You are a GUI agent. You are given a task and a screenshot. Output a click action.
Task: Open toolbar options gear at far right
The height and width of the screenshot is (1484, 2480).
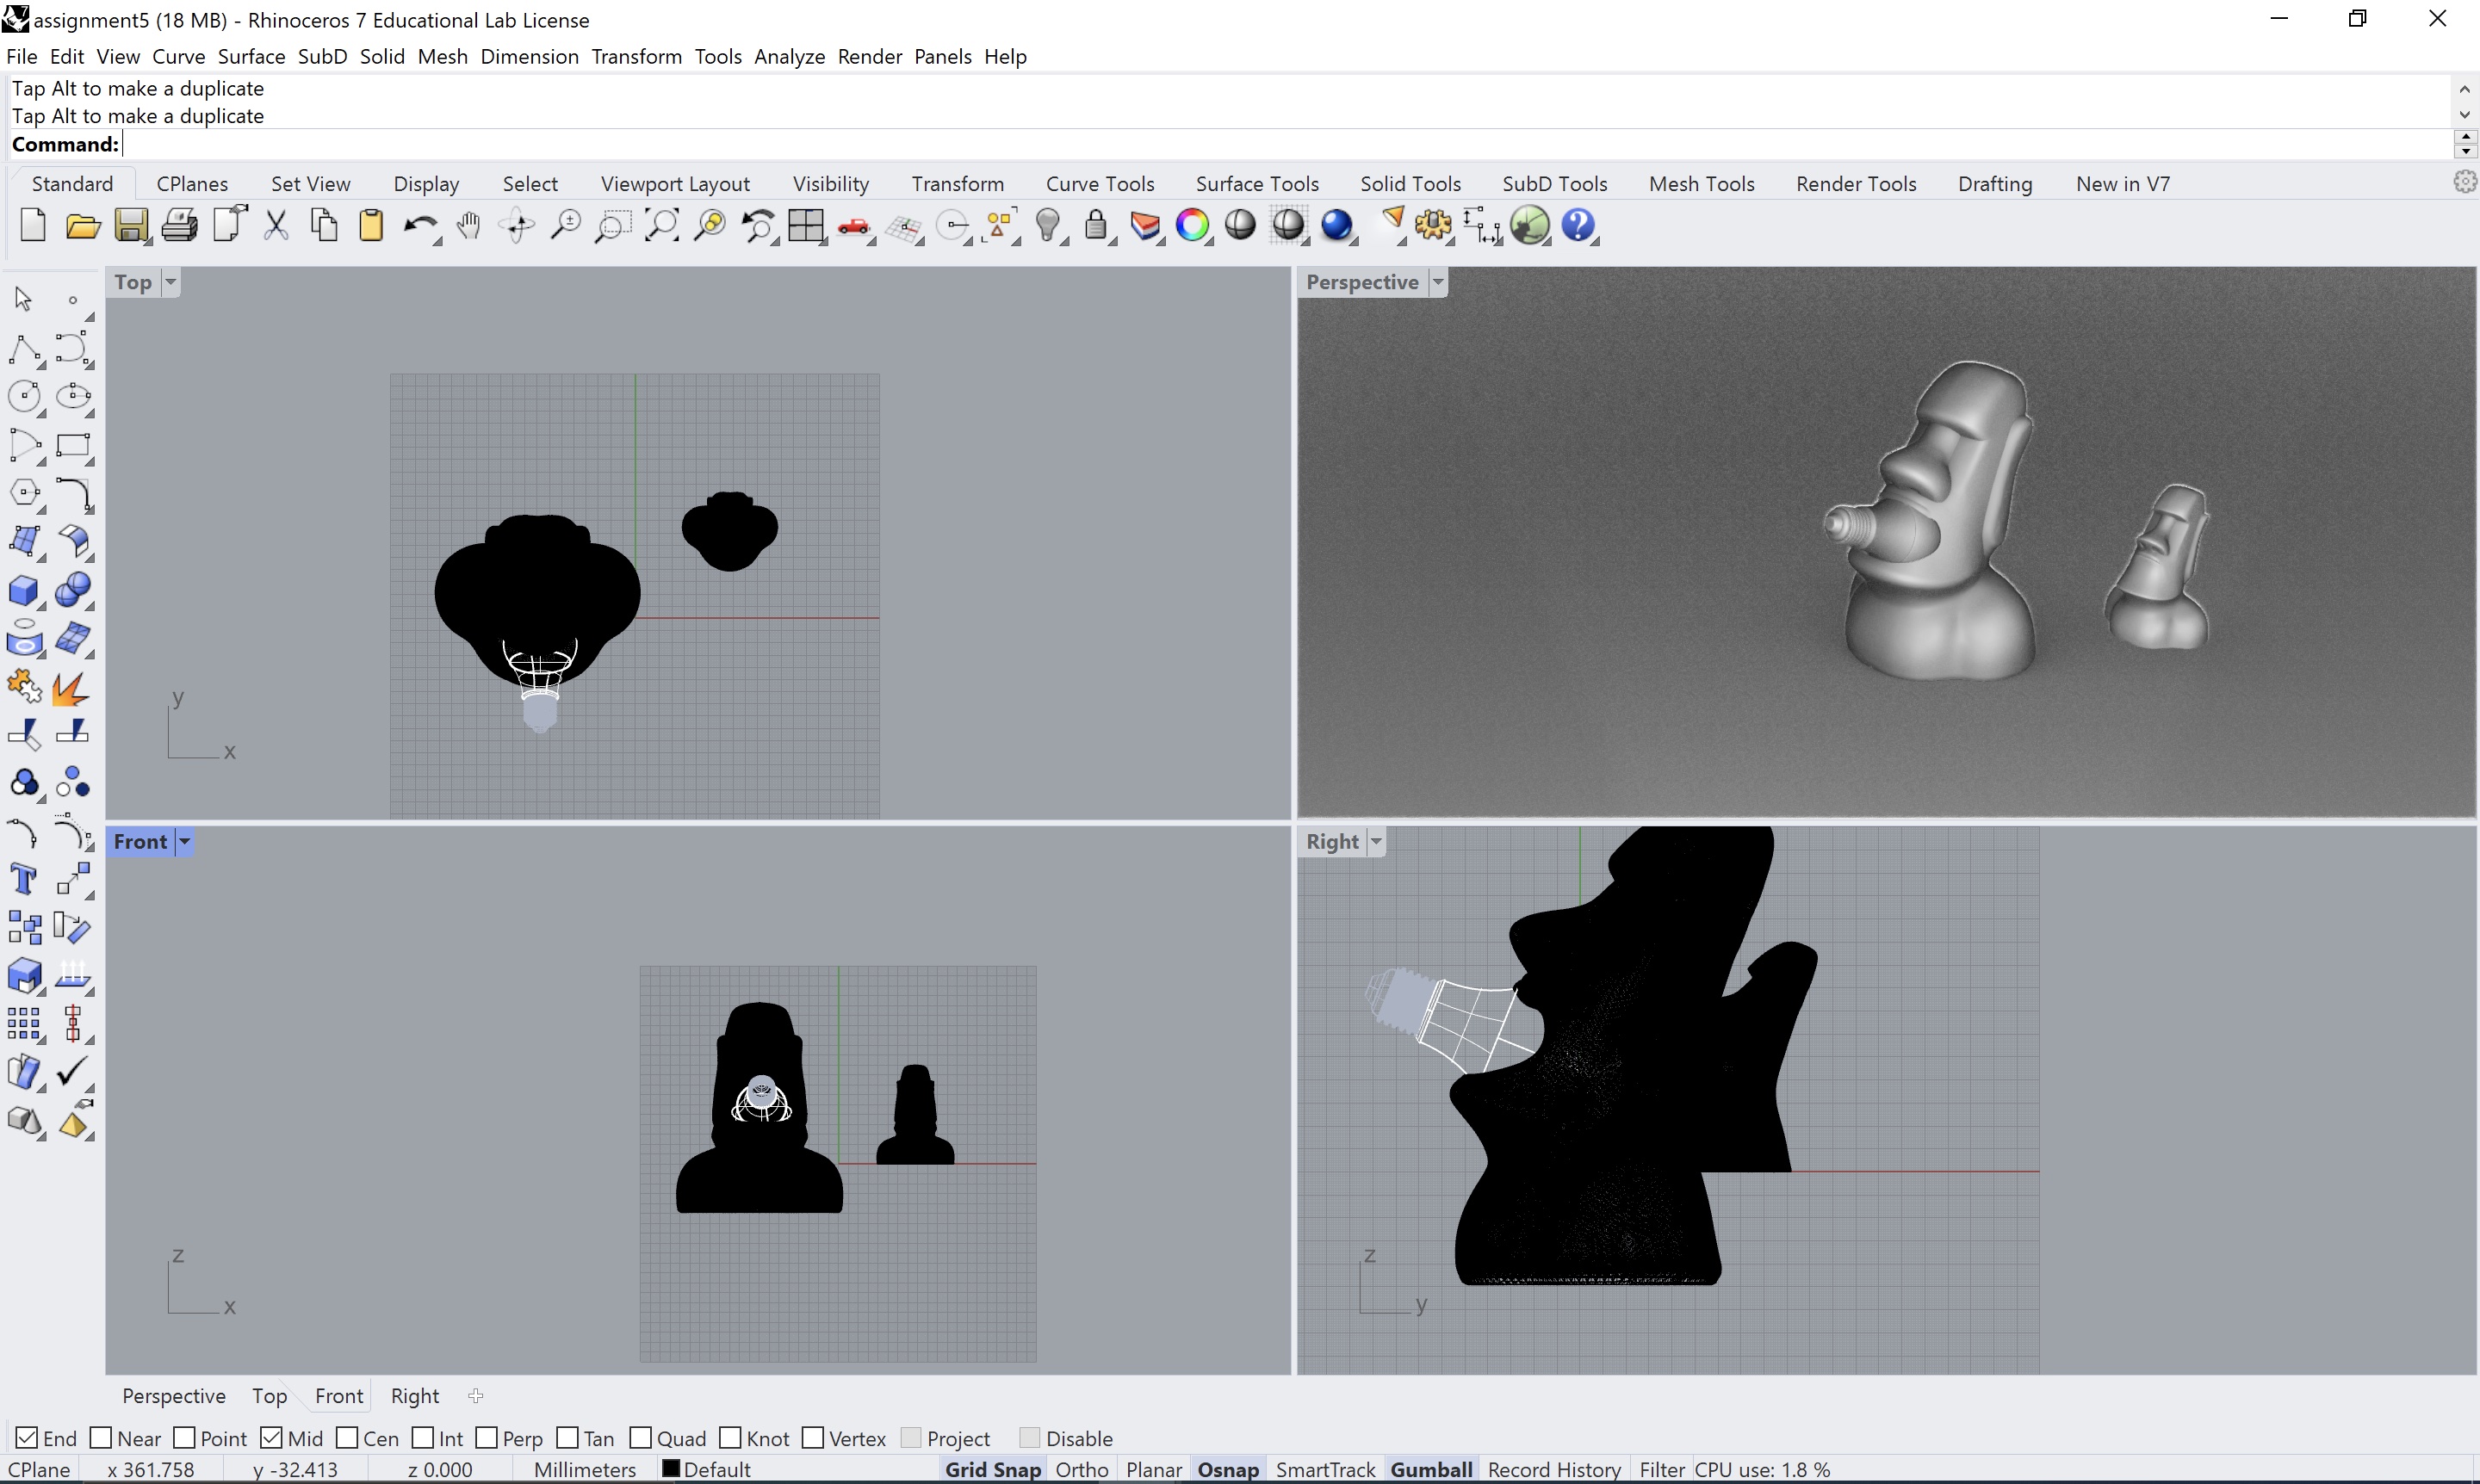click(2465, 181)
